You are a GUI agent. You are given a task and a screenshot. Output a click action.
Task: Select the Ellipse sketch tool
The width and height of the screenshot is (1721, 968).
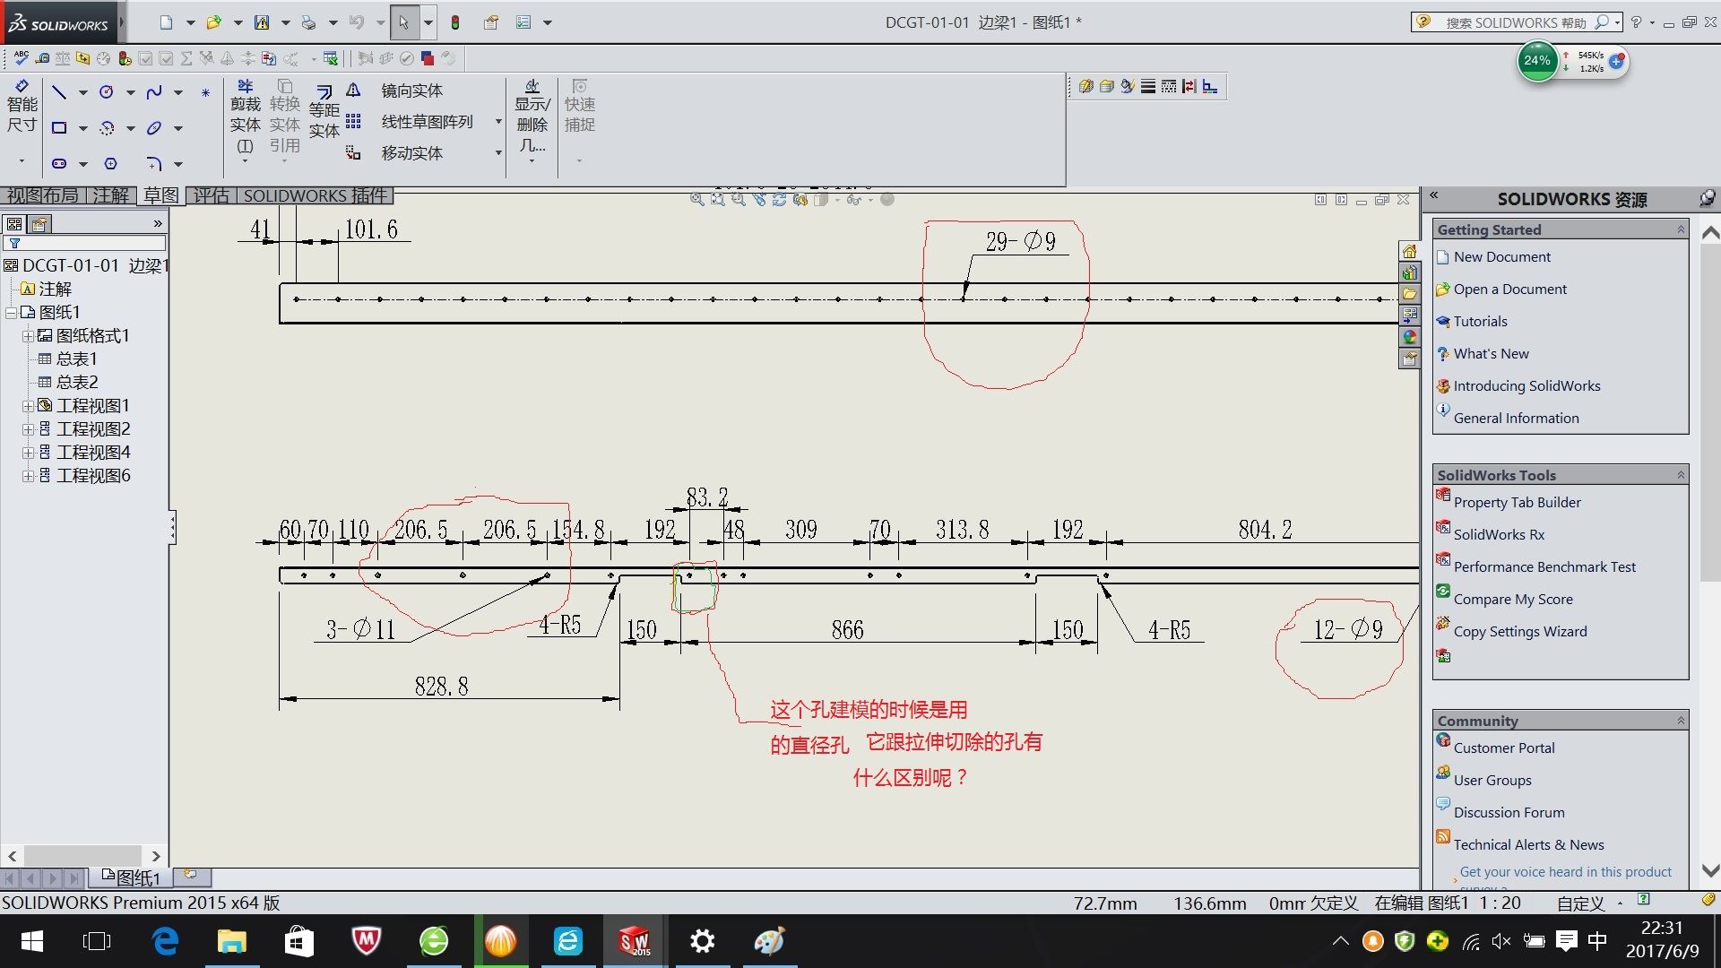(x=154, y=127)
